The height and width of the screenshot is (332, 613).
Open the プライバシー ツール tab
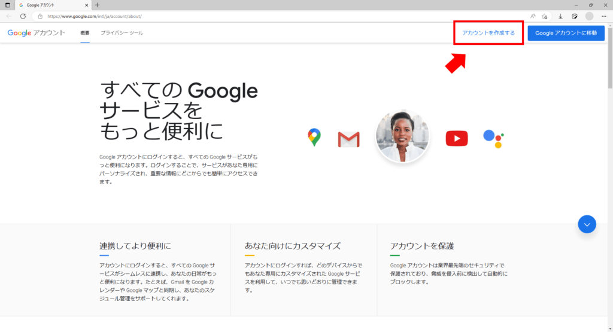(x=122, y=33)
